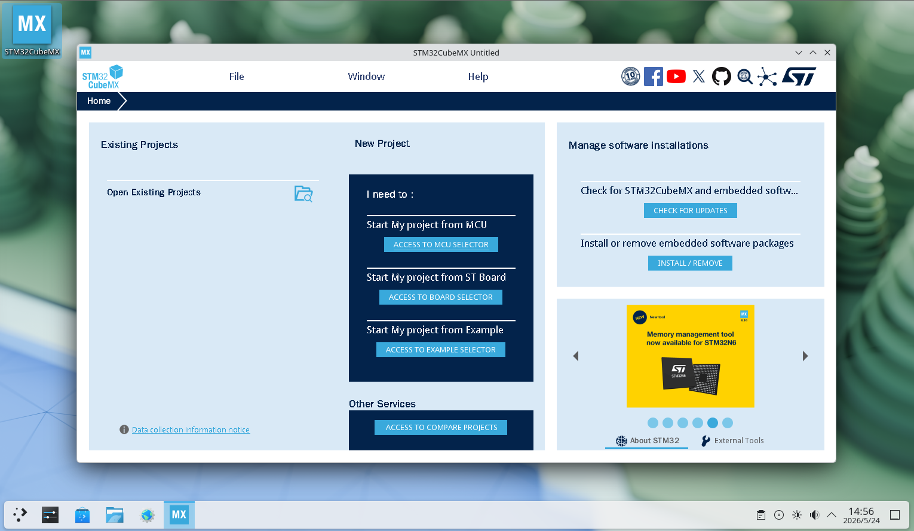914x531 pixels.
Task: Show the previous carousel banner
Action: [x=576, y=356]
